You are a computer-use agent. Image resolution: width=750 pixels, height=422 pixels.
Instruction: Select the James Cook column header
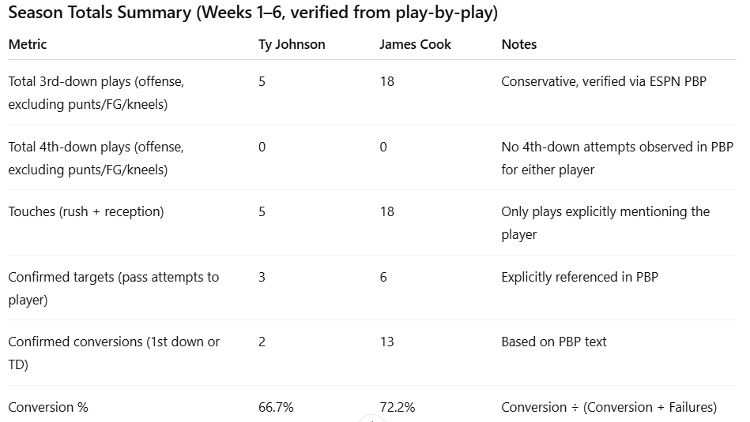415,44
